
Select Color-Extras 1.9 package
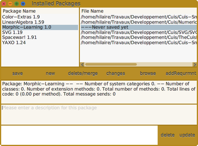[40, 17]
